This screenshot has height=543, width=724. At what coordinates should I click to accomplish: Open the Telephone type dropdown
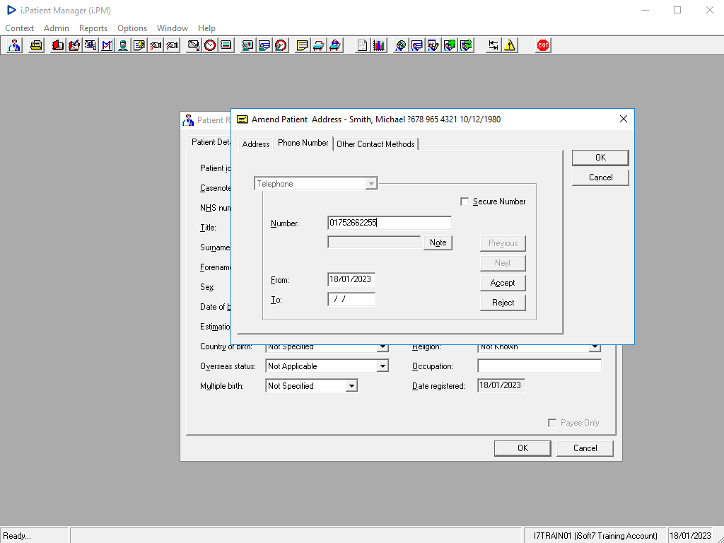(x=370, y=184)
